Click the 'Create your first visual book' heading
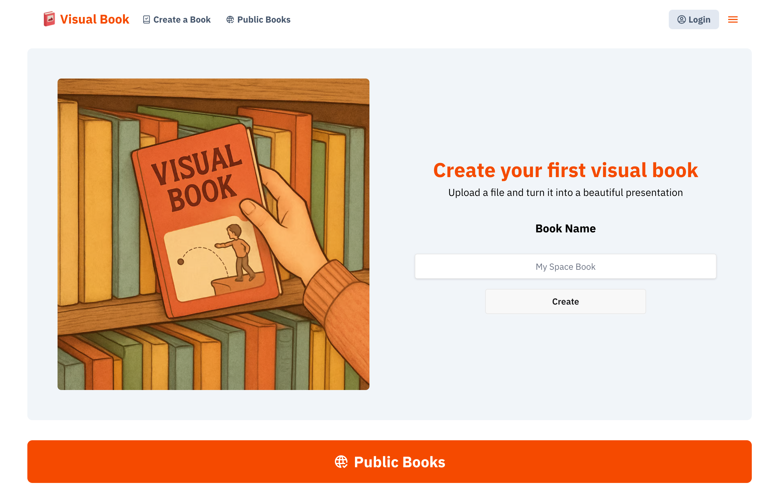Screen dimensions: 776x493 (565, 170)
